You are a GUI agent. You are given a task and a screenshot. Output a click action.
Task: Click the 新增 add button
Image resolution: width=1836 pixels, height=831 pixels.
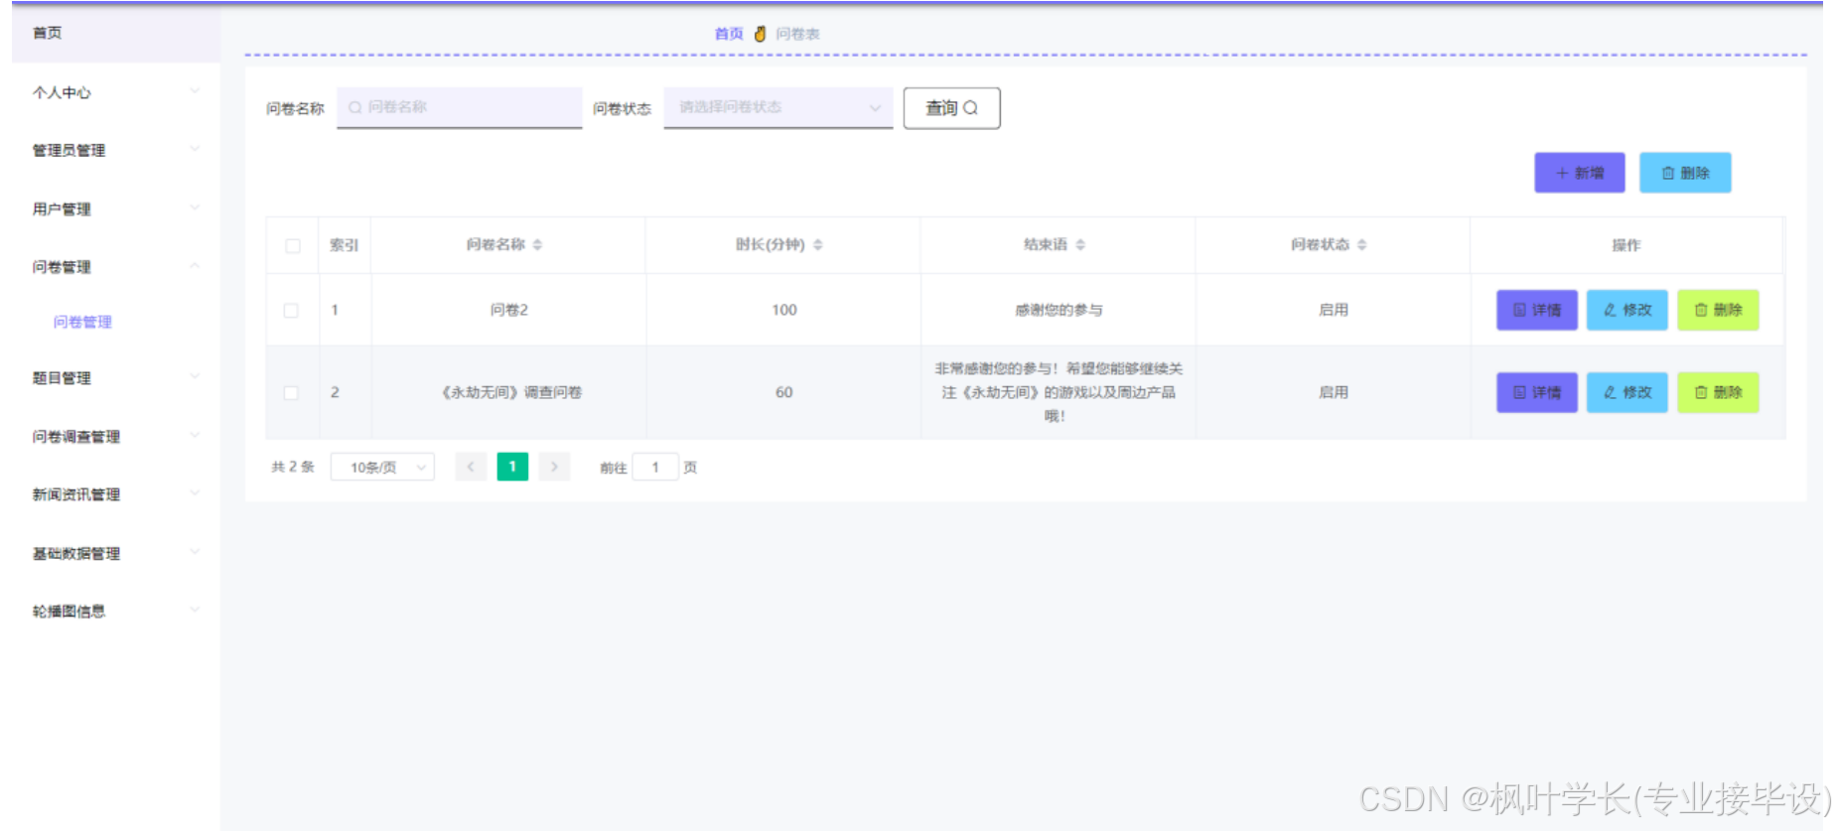click(1579, 173)
